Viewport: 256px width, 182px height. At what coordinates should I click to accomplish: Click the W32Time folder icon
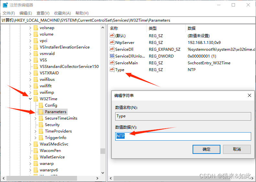(36, 99)
